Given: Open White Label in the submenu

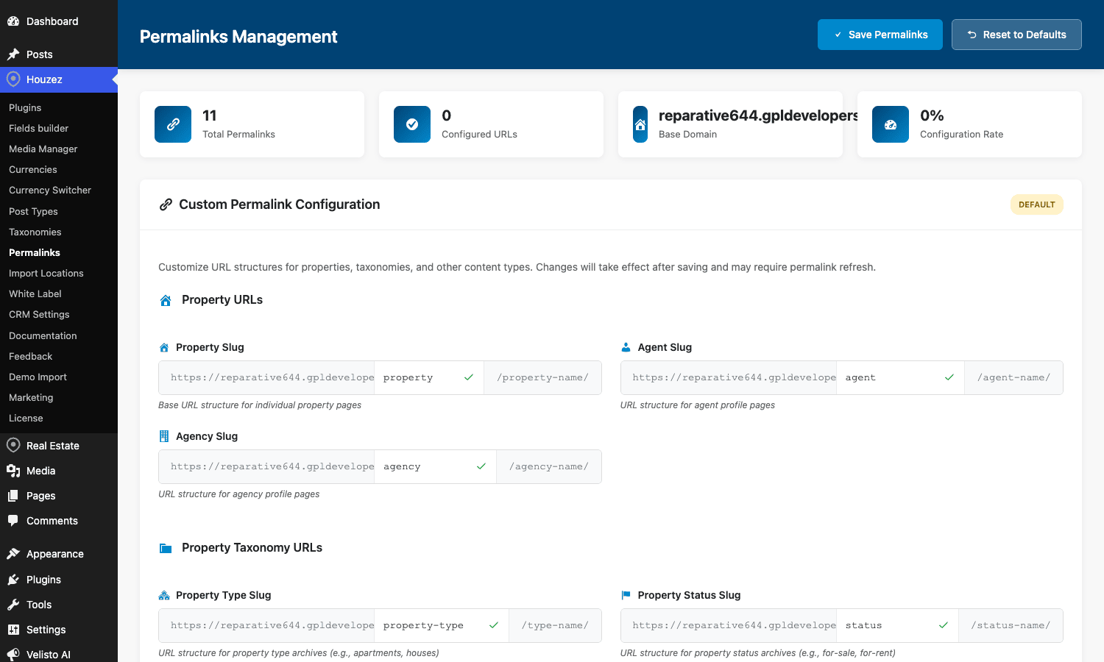Looking at the screenshot, I should 35,293.
